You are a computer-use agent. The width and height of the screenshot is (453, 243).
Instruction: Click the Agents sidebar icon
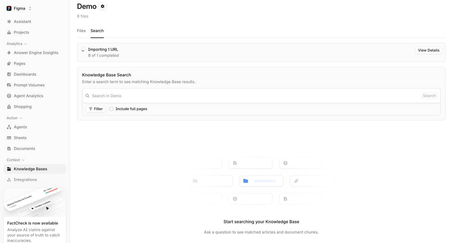pyautogui.click(x=9, y=127)
